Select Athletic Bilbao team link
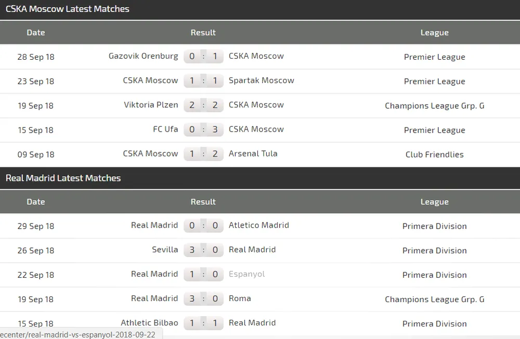 coord(149,323)
